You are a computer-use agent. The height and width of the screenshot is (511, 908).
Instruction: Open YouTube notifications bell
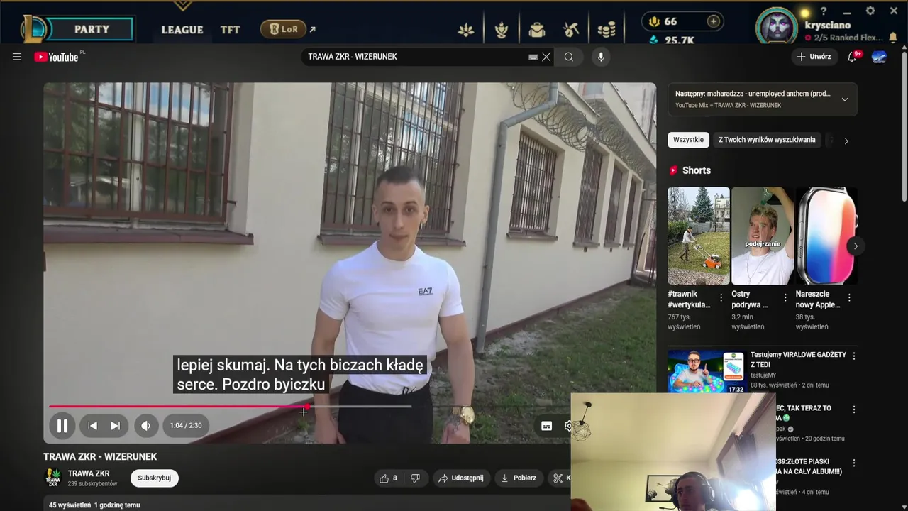(x=852, y=57)
